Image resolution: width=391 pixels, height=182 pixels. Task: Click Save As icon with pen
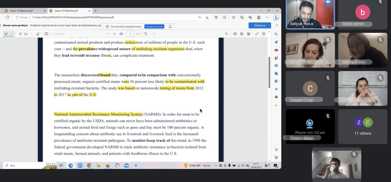(x=248, y=34)
